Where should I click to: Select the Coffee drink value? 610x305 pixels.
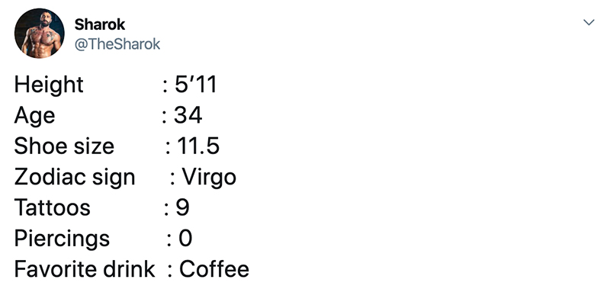214,269
